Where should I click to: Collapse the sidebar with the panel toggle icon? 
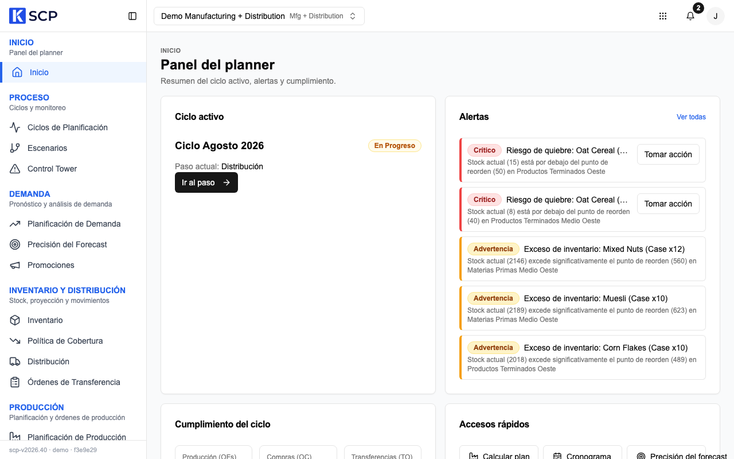132,16
